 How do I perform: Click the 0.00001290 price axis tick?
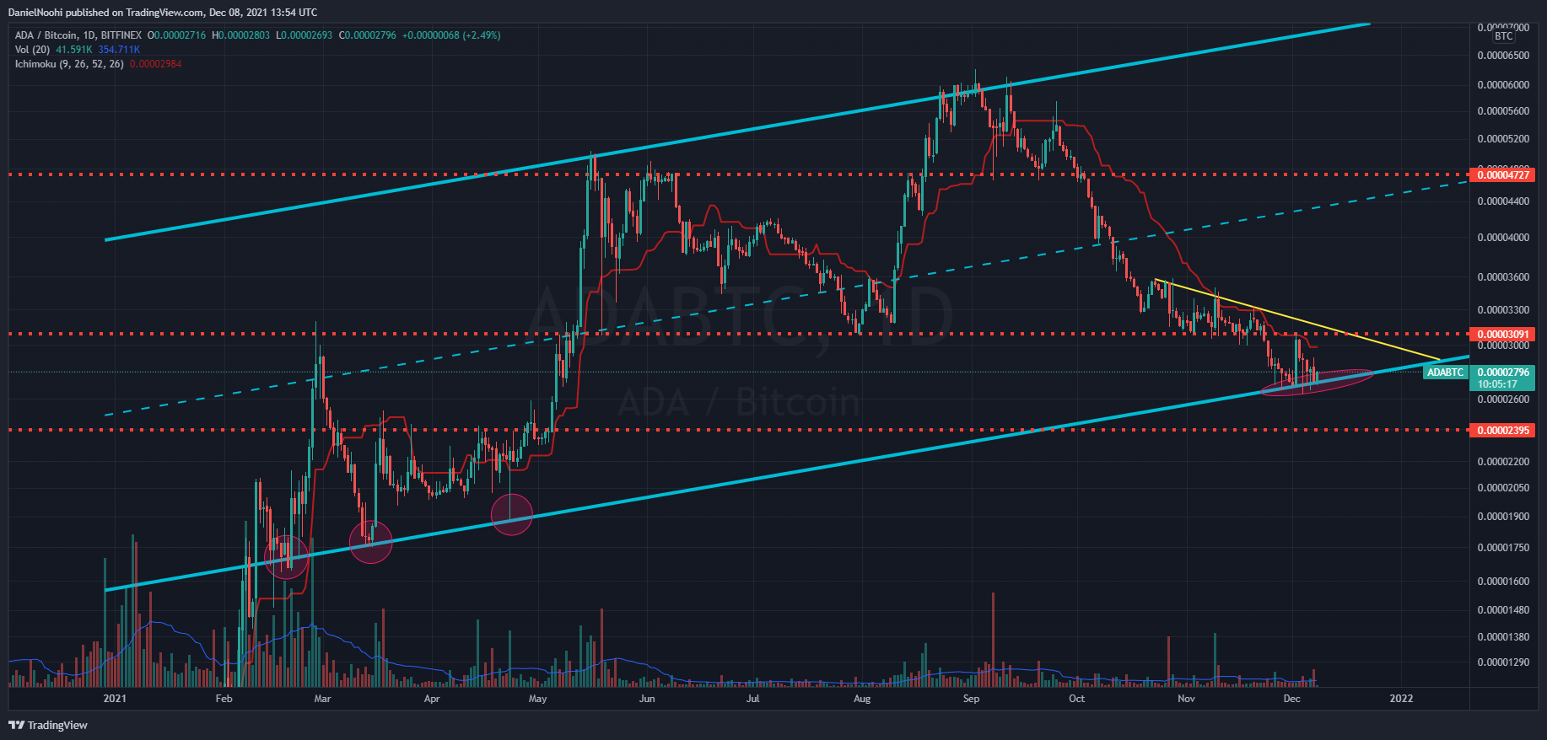[1503, 662]
